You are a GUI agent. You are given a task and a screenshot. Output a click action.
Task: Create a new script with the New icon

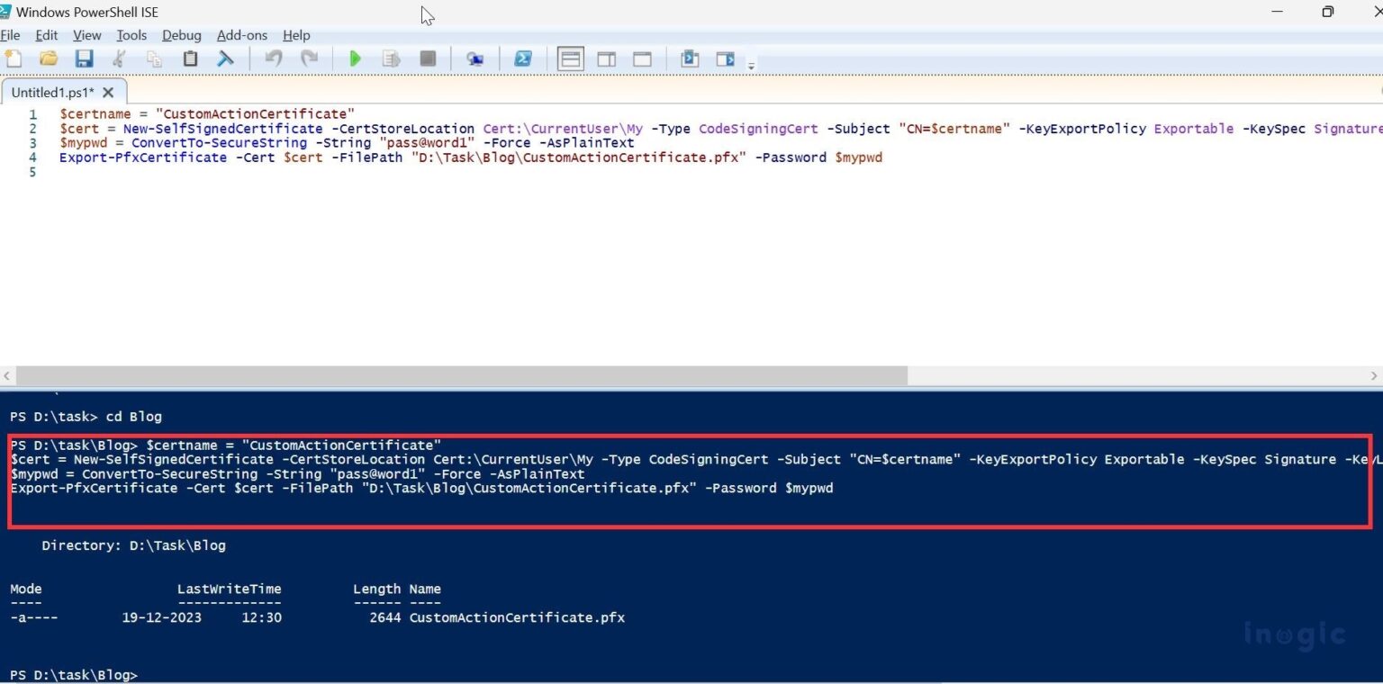(14, 58)
